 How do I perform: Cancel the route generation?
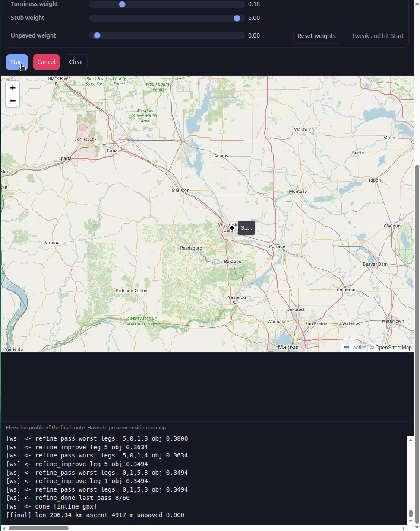point(46,62)
